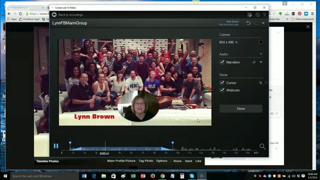Expand the Narration options dropdown arrow
Screen dimensions: 320x180
261,62
